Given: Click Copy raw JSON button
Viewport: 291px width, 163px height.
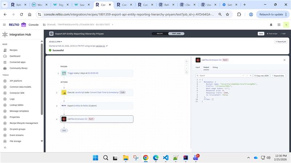Looking at the screenshot, I should pyautogui.click(x=262, y=76).
